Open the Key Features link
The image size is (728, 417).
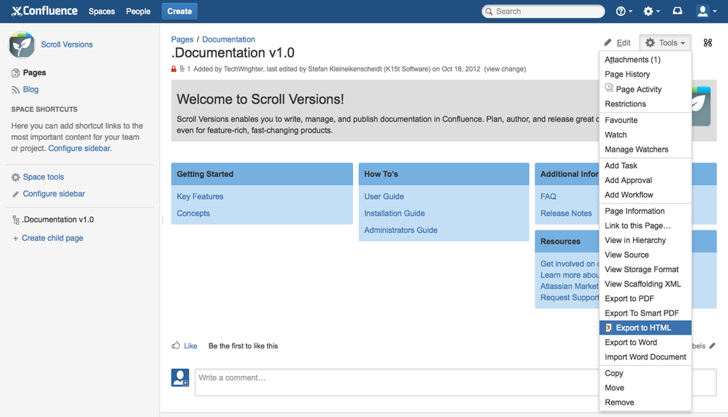(x=200, y=197)
